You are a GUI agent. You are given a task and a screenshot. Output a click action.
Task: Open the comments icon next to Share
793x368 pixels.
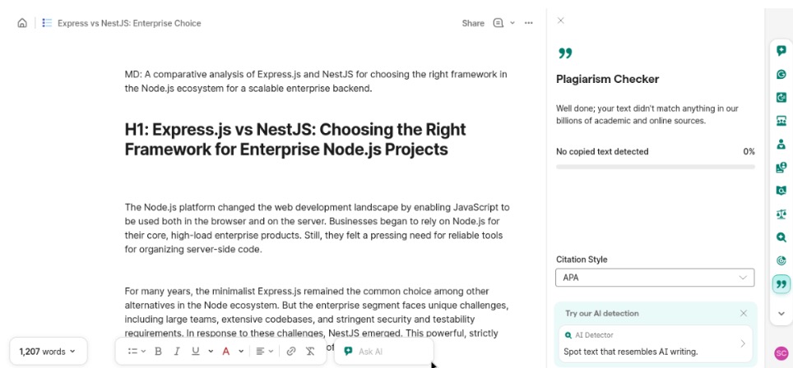click(x=499, y=23)
